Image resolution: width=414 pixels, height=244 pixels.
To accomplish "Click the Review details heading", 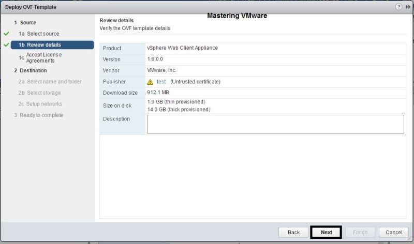I will pos(116,20).
